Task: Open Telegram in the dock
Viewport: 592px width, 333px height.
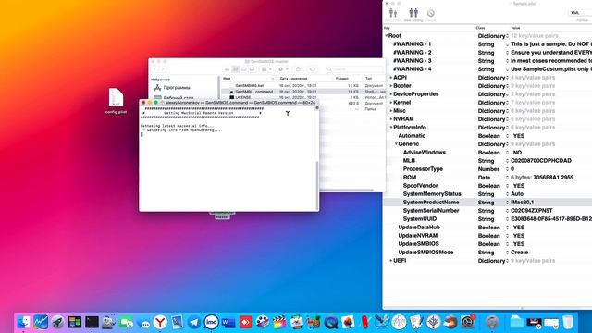Action: [194, 322]
